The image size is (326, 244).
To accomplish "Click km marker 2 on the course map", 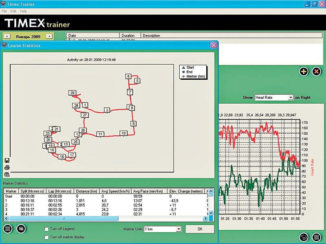I will (107, 110).
